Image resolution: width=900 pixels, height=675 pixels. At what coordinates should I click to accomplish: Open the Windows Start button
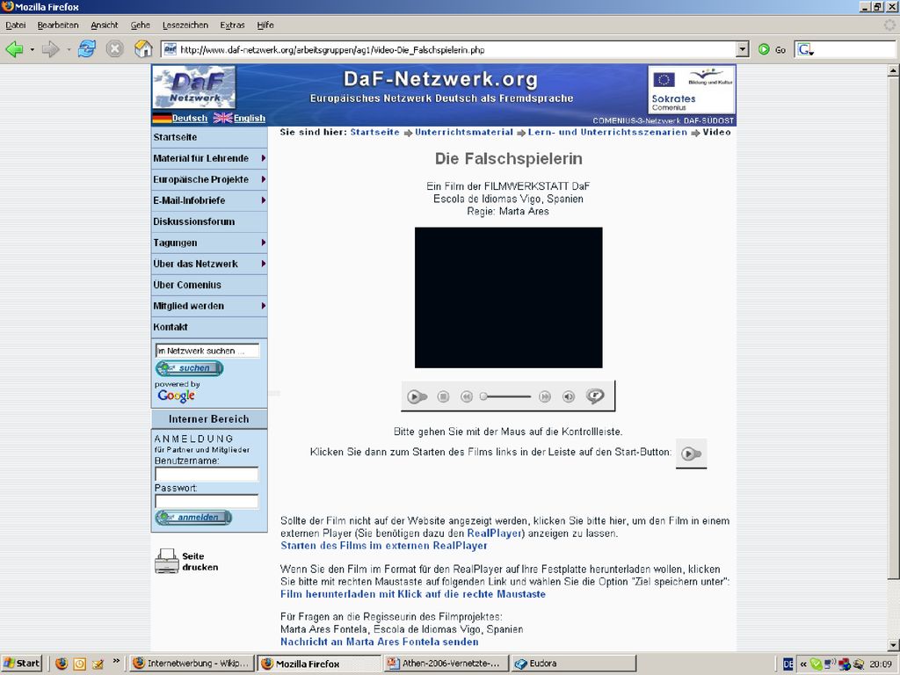tap(22, 664)
